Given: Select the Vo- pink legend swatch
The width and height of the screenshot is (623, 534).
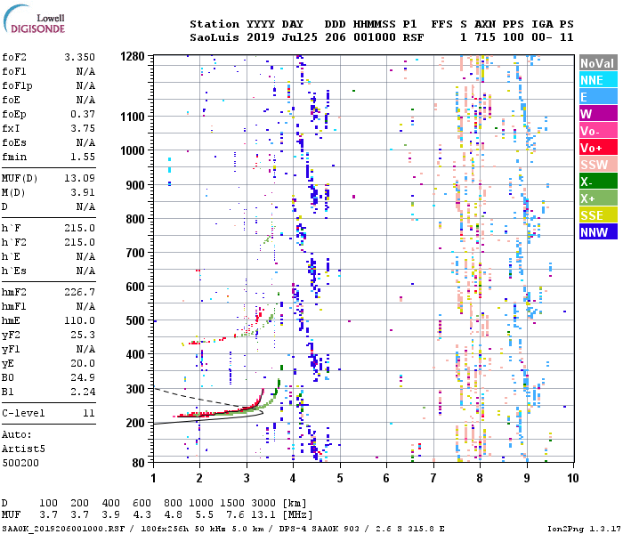Looking at the screenshot, I should tap(598, 131).
